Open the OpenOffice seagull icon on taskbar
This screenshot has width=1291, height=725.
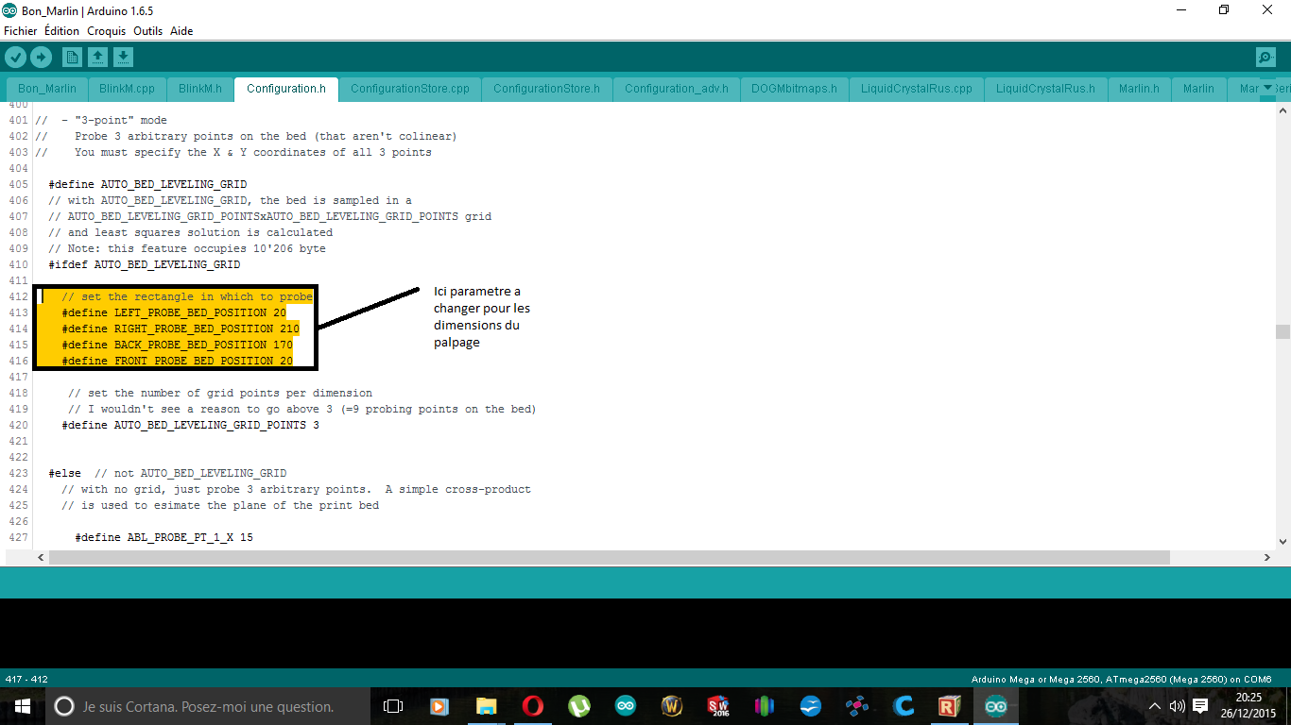click(811, 706)
